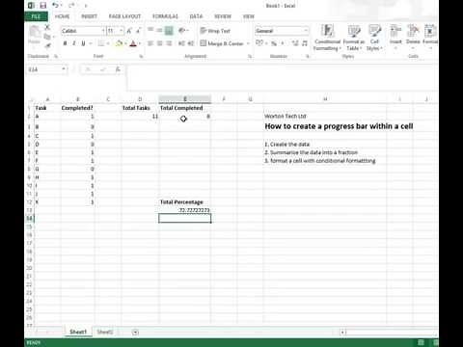This screenshot has height=347, width=463.
Task: Save the workbook from quick access toolbar
Action: click(x=43, y=6)
